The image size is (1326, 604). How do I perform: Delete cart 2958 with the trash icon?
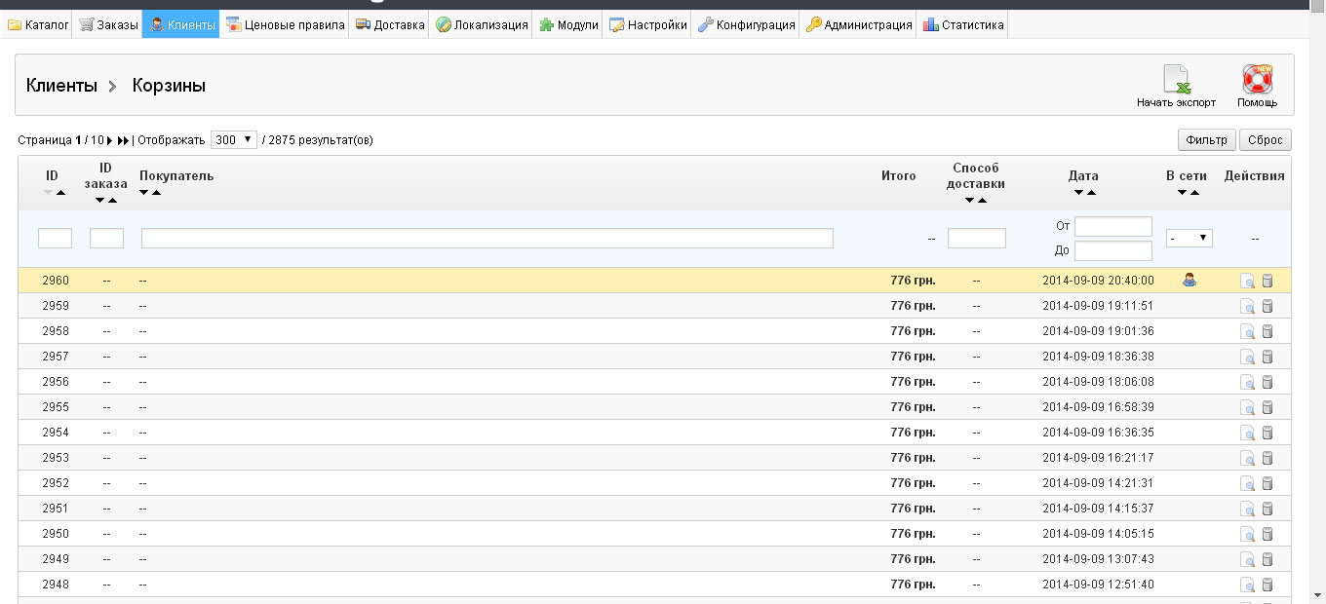(x=1267, y=331)
